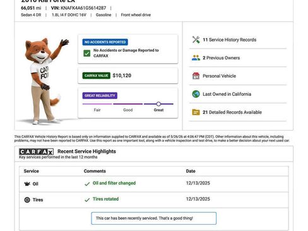This screenshot has height=231, width=308.
Task: Click the Sedan 4 DR text
Action: pyautogui.click(x=31, y=15)
